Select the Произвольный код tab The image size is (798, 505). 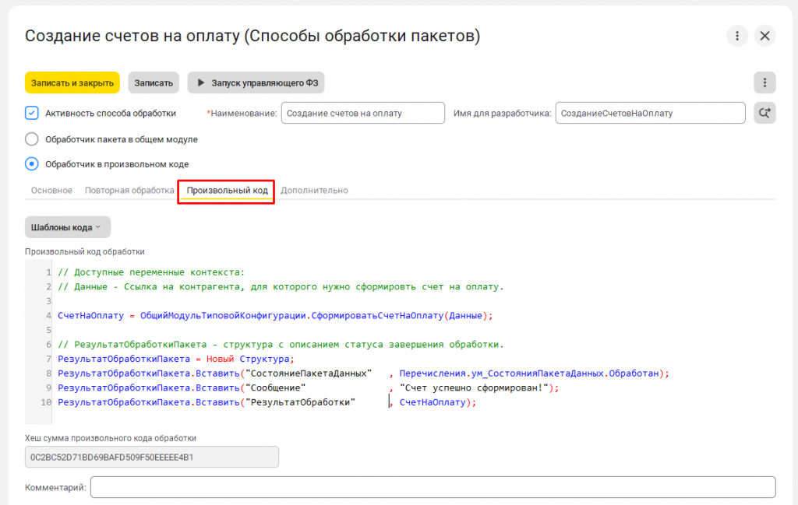[x=227, y=191]
